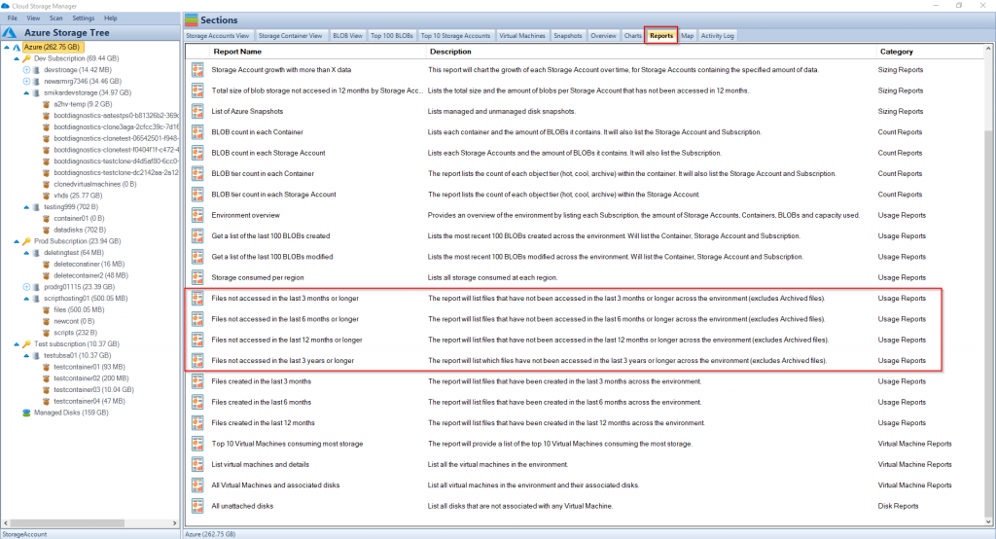Click the Description column header
This screenshot has height=539, width=996.
point(450,52)
